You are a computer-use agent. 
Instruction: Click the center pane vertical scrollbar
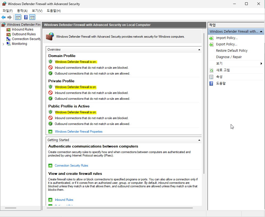tap(204, 103)
